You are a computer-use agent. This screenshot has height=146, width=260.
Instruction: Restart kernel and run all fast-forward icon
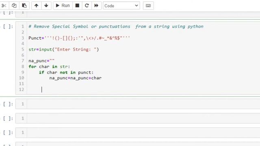pyautogui.click(x=96, y=6)
